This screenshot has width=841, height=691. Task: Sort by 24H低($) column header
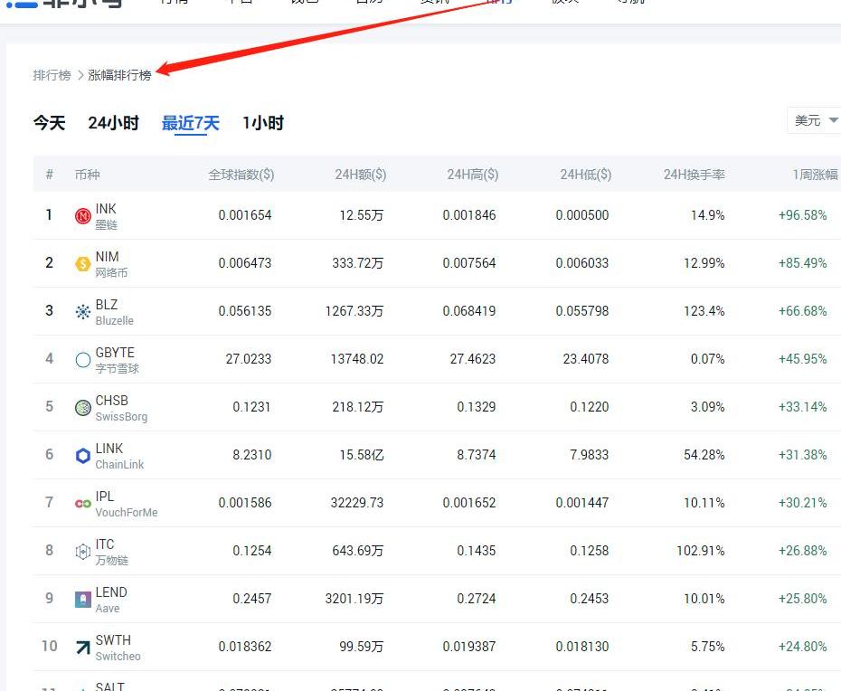coord(586,175)
